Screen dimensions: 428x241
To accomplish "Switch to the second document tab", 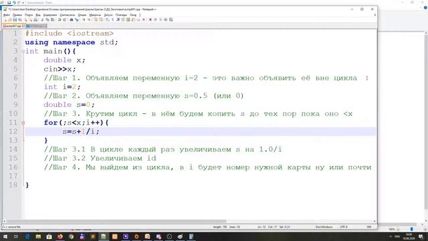I will click(37, 26).
